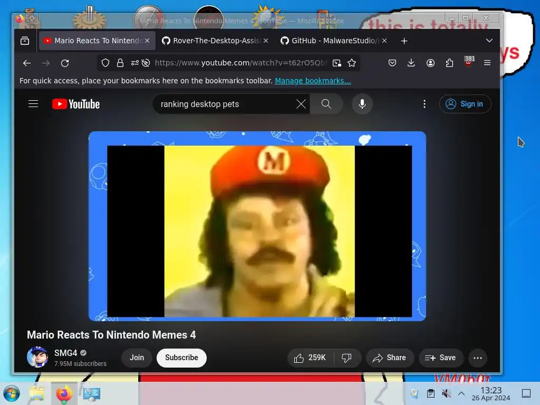Start YouTube voice search with microphone
This screenshot has height=405, width=540.
tap(362, 104)
